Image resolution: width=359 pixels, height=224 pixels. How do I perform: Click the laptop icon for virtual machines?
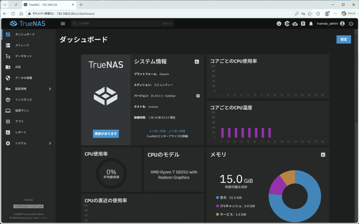tap(8, 110)
